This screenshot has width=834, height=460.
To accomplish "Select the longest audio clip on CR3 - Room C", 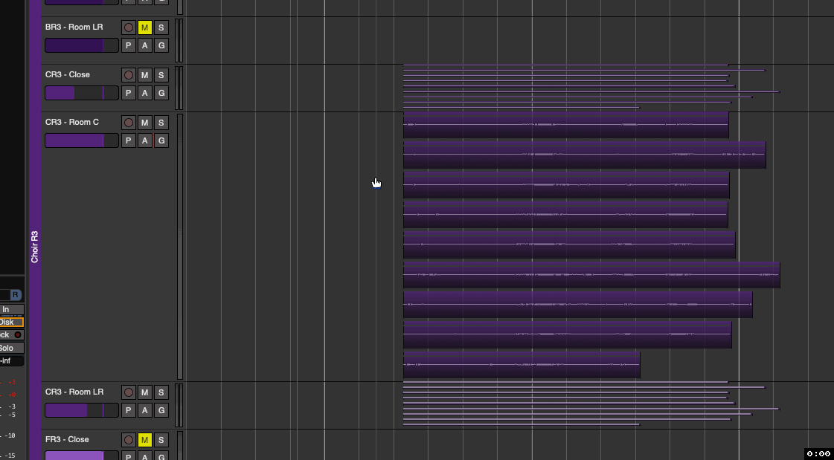I will [591, 275].
